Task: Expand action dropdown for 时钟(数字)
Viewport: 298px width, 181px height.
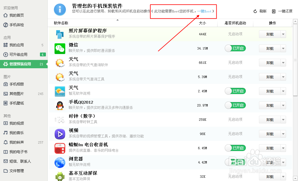Action: pyautogui.click(x=283, y=120)
